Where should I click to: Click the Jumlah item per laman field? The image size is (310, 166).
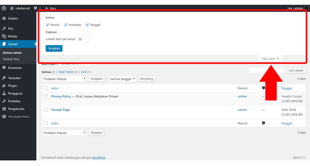tap(83, 39)
